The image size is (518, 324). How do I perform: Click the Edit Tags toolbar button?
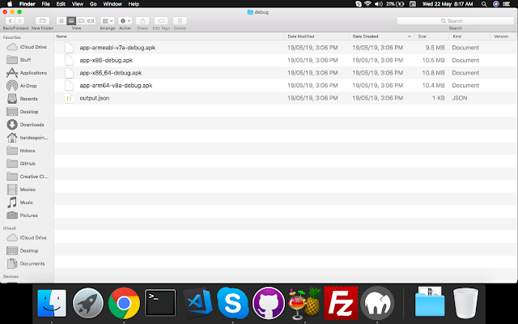click(x=161, y=21)
